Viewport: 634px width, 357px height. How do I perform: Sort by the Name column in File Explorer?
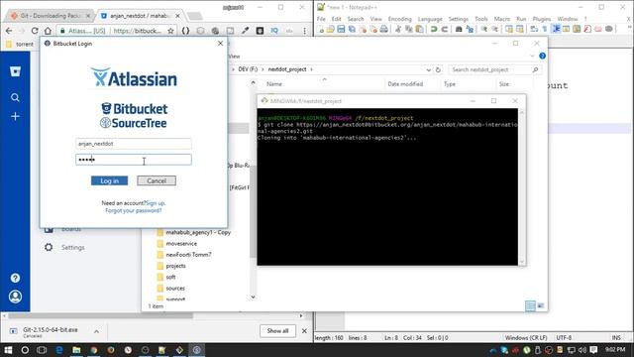[274, 83]
